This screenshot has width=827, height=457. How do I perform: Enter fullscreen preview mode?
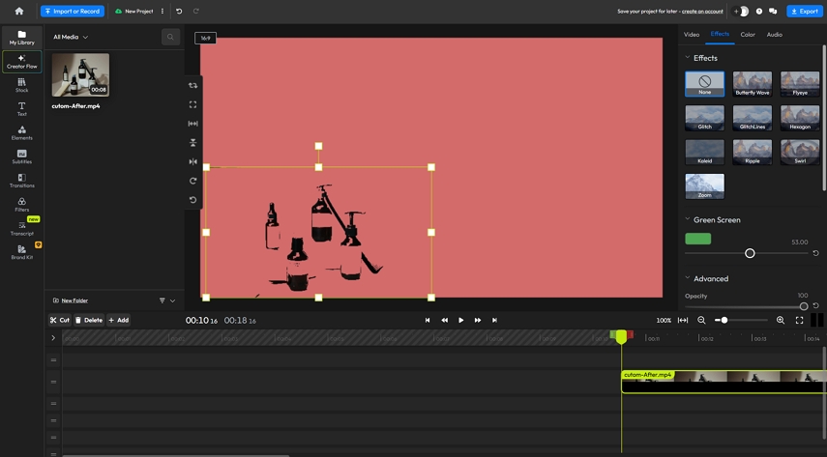pyautogui.click(x=799, y=320)
